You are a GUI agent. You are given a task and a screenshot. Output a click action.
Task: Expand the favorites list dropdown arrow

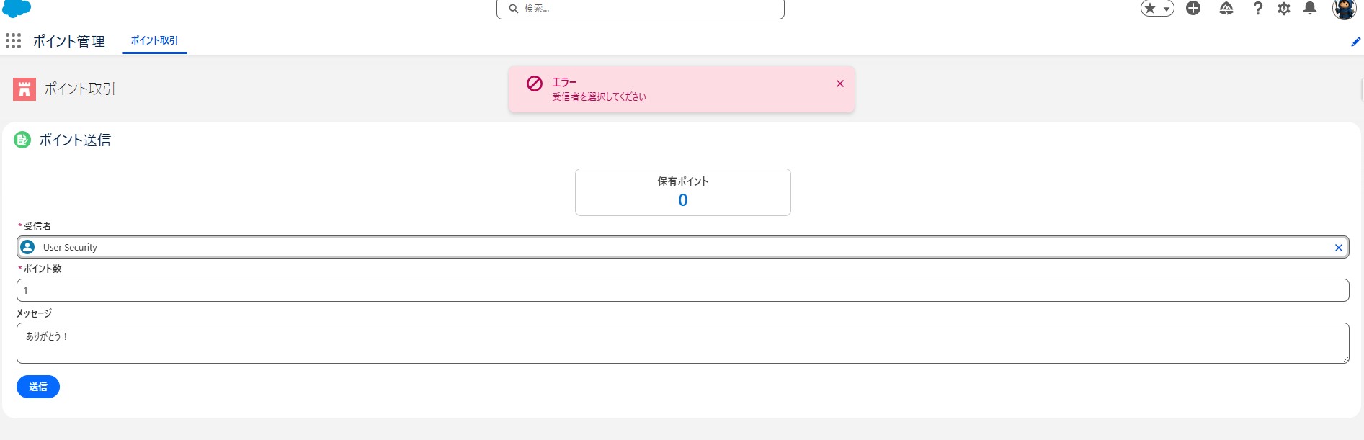point(1166,9)
